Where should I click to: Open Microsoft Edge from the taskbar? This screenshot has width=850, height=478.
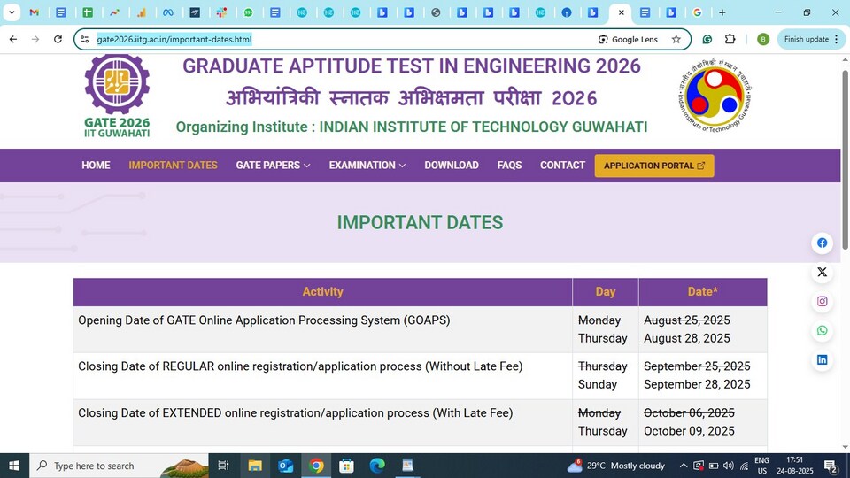(377, 466)
